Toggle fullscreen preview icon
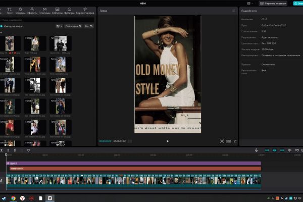303x202 pixels. [234, 141]
